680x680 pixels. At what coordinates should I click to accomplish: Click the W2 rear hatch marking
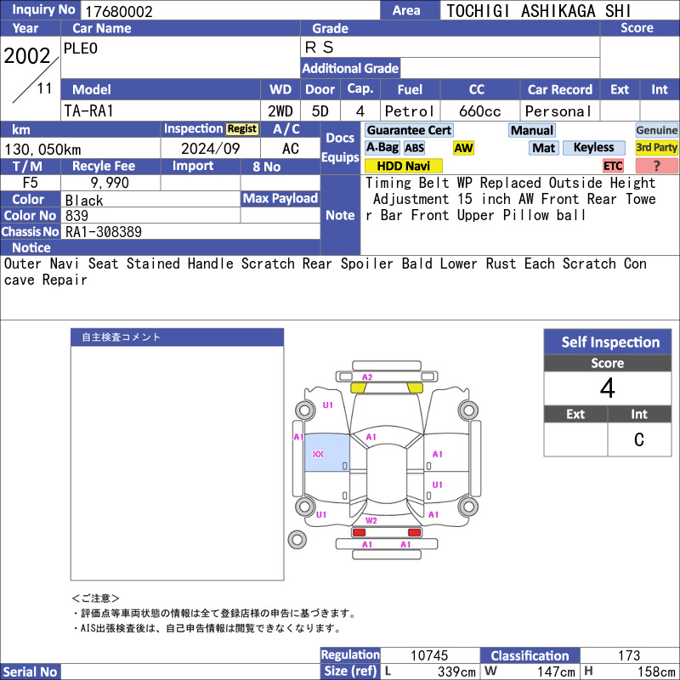pos(371,520)
